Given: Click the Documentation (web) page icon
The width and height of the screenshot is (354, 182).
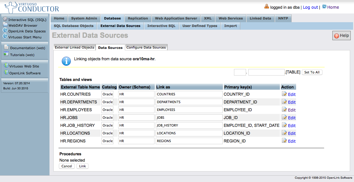Looking at the screenshot, I should coord(6,47).
